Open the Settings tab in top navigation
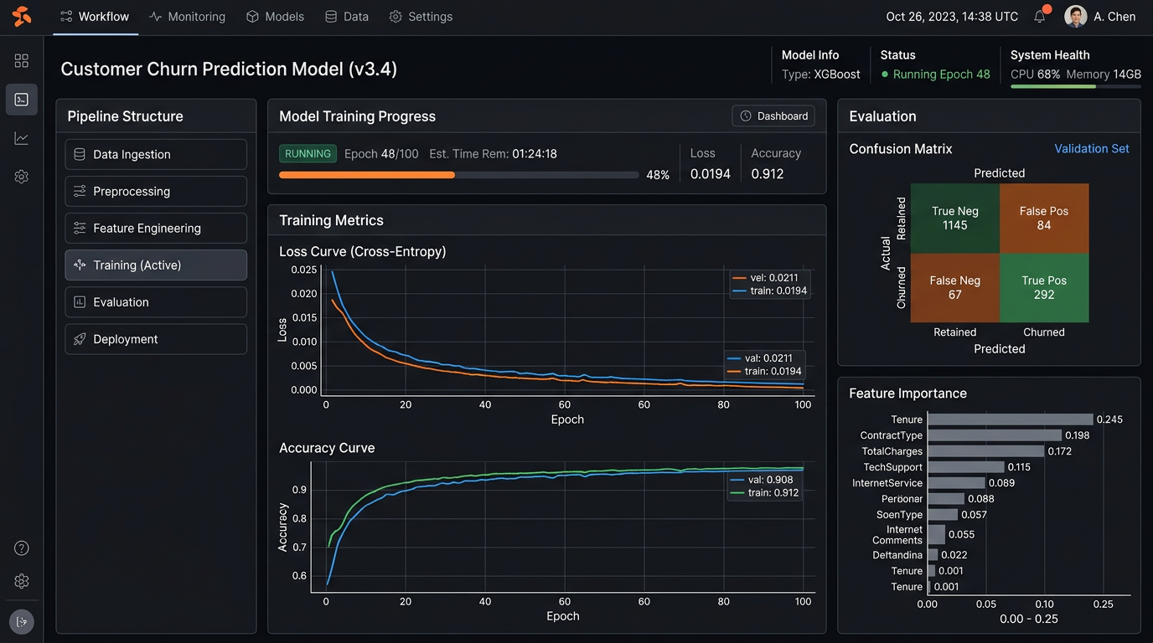Image resolution: width=1153 pixels, height=643 pixels. (x=421, y=17)
